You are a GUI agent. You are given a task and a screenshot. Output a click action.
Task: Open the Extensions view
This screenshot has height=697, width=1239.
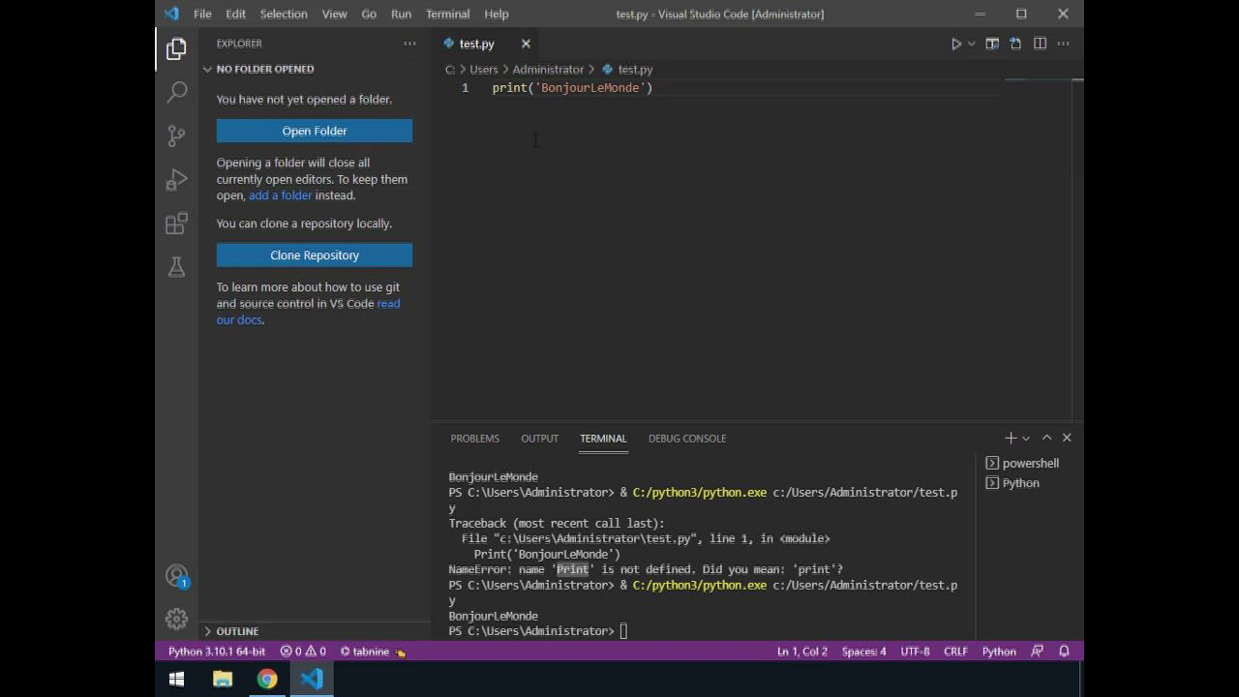point(176,224)
